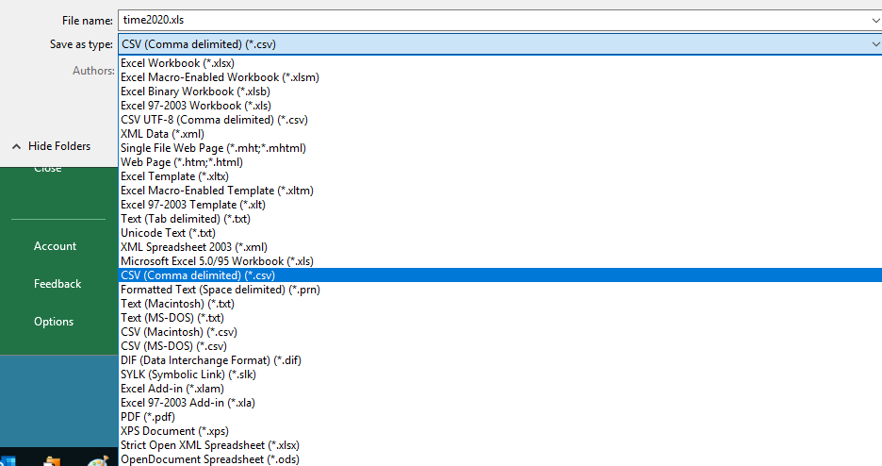
Task: Choose OpenDocument Spreadsheet (*.ods)
Action: (500, 458)
